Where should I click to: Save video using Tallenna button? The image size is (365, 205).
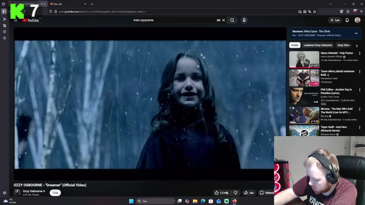267,193
